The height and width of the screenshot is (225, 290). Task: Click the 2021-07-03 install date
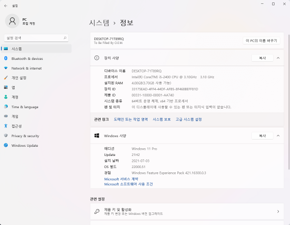(x=140, y=161)
